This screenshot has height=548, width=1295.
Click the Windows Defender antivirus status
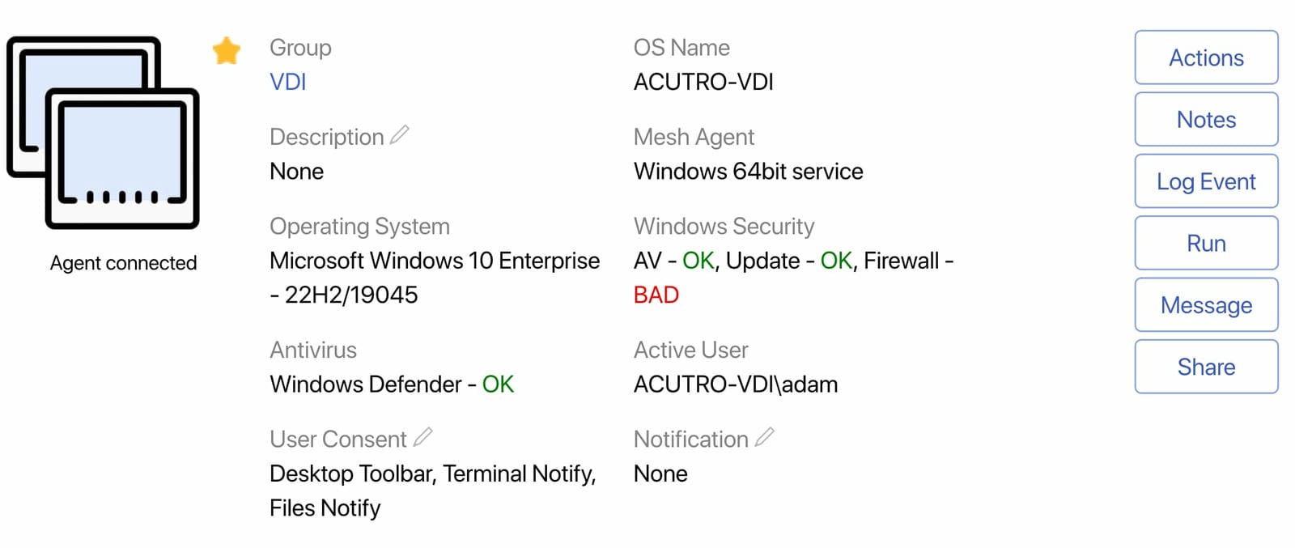392,384
